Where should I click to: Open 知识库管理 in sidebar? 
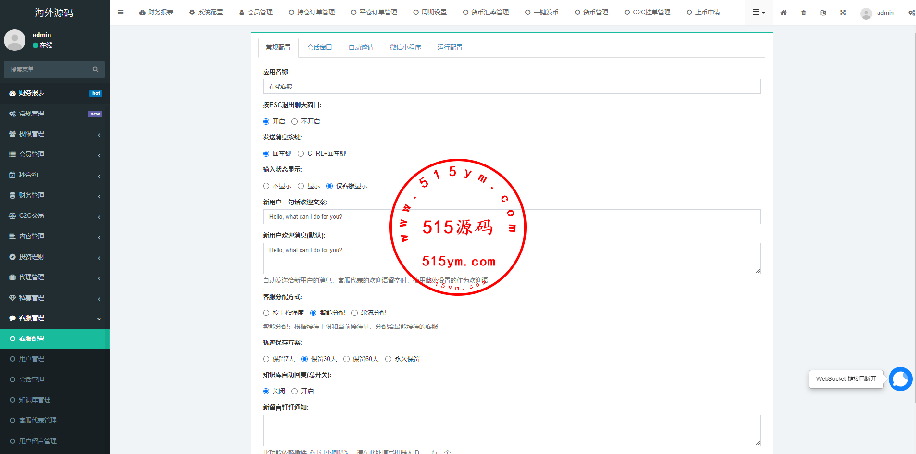click(x=35, y=400)
